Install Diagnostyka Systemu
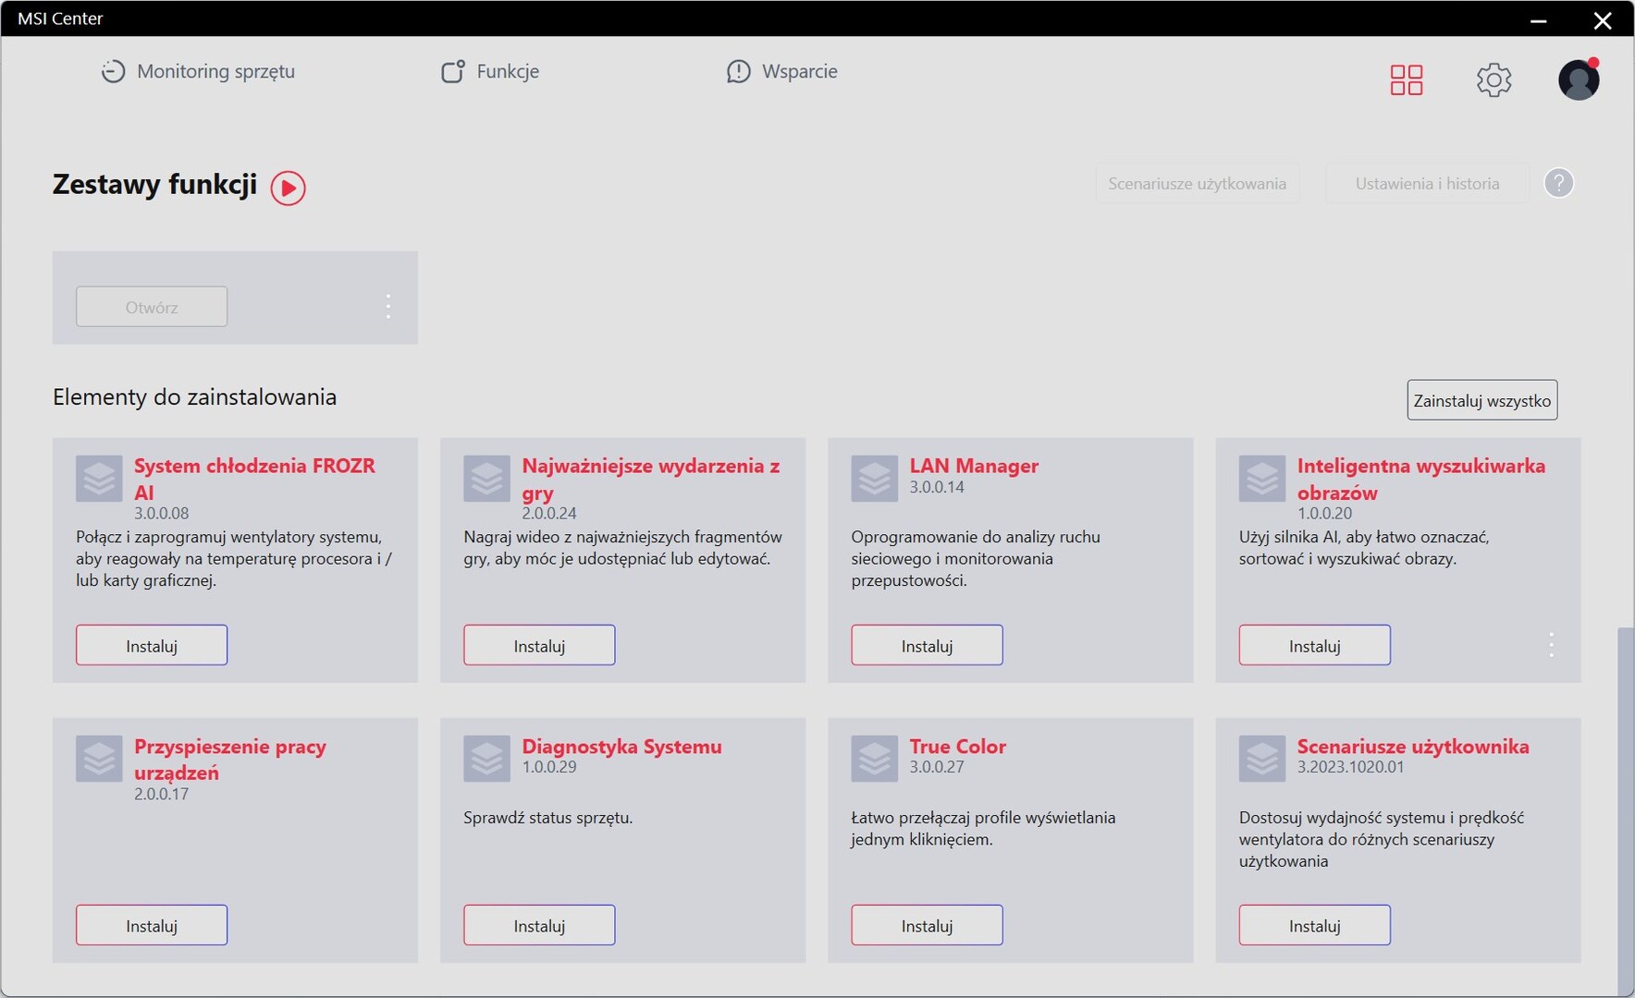Image resolution: width=1635 pixels, height=998 pixels. 539,925
